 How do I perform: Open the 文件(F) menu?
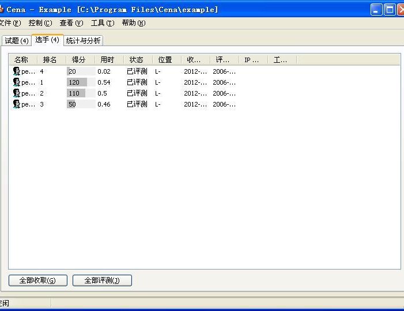click(10, 23)
